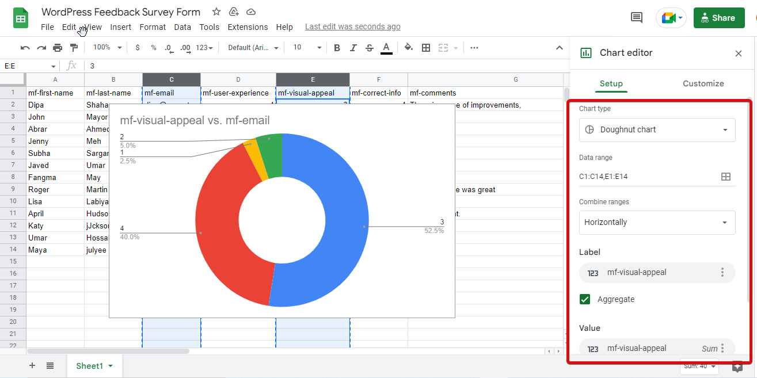757x378 pixels.
Task: Select column G header
Action: [x=515, y=79]
